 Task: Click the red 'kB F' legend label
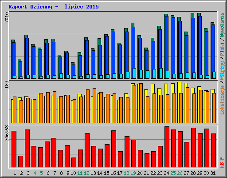[222, 162]
